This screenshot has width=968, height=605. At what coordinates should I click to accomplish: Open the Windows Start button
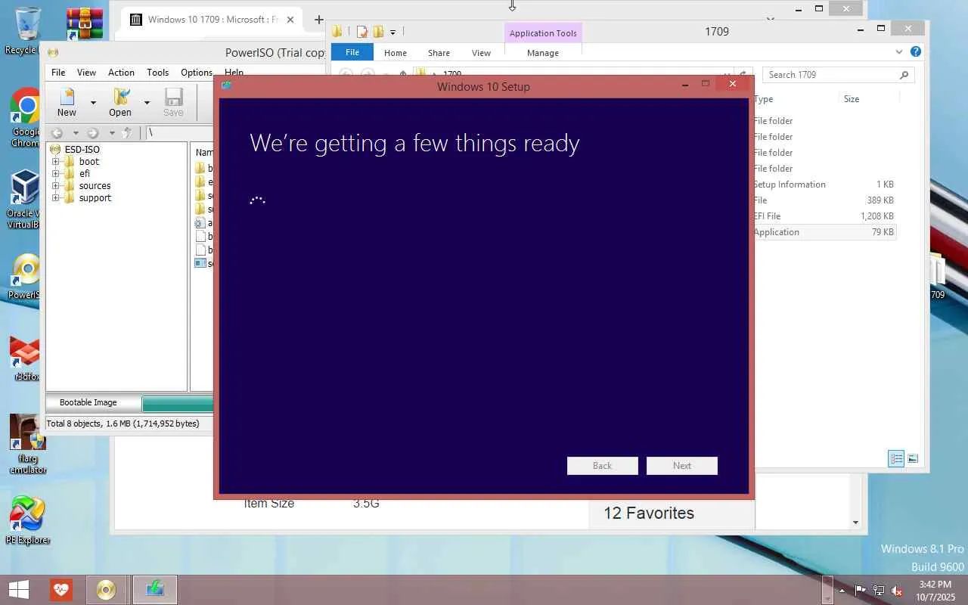(19, 589)
